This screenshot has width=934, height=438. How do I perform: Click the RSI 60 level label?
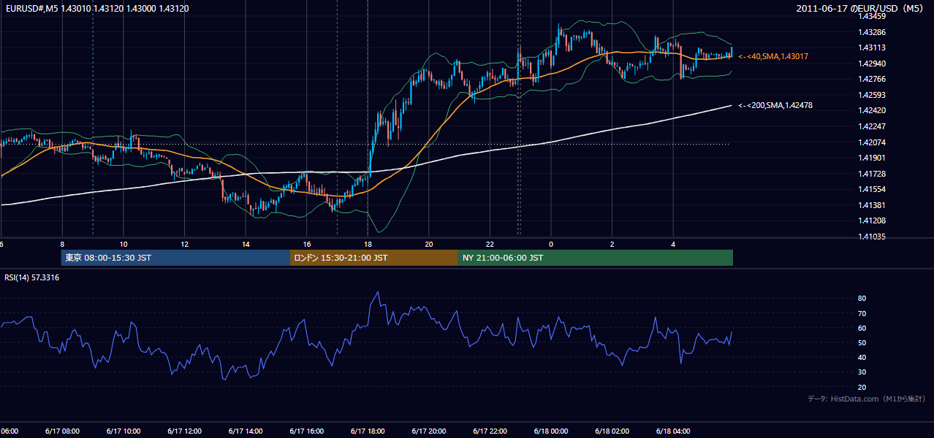pos(862,328)
